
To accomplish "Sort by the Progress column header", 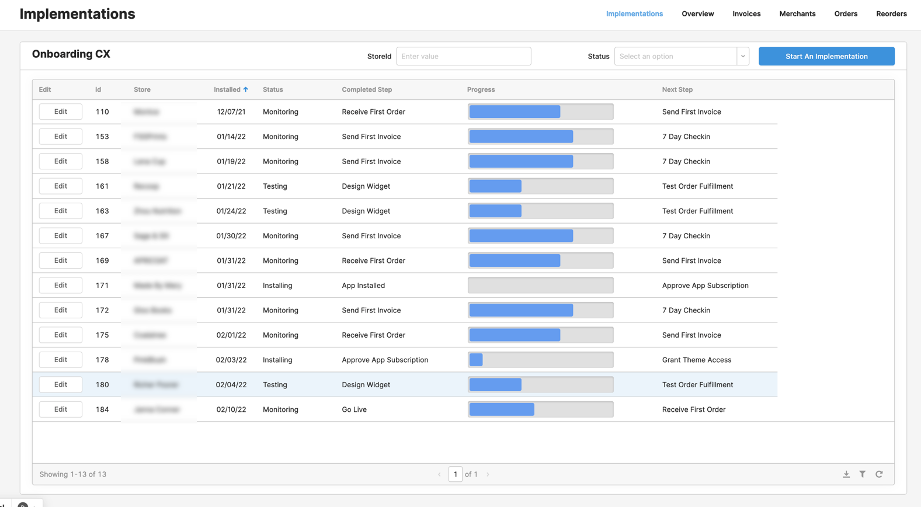I will click(481, 89).
